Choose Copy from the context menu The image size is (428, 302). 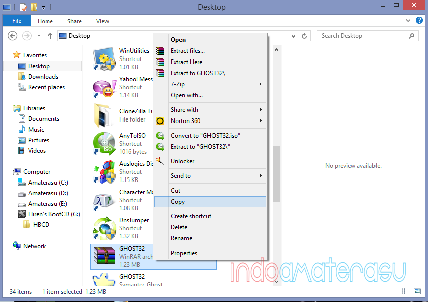pos(210,202)
